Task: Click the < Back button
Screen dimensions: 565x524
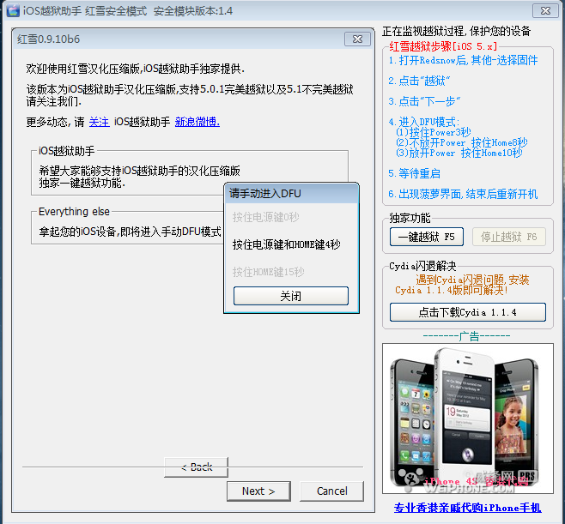Action: pyautogui.click(x=197, y=467)
